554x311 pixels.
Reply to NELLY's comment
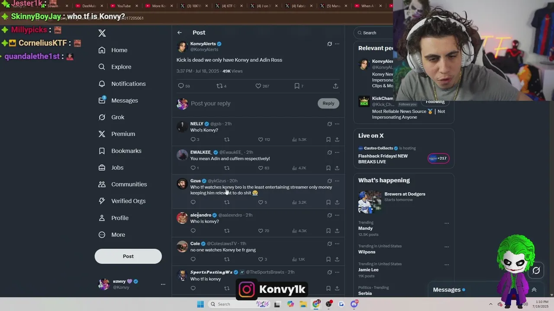click(x=195, y=140)
